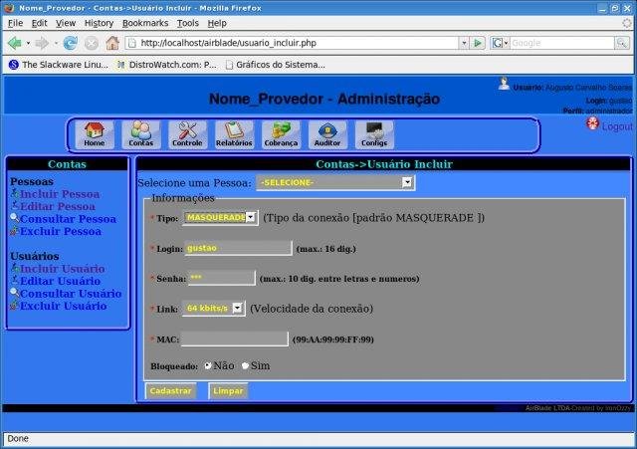Open search engine selector dropdown

tap(500, 43)
